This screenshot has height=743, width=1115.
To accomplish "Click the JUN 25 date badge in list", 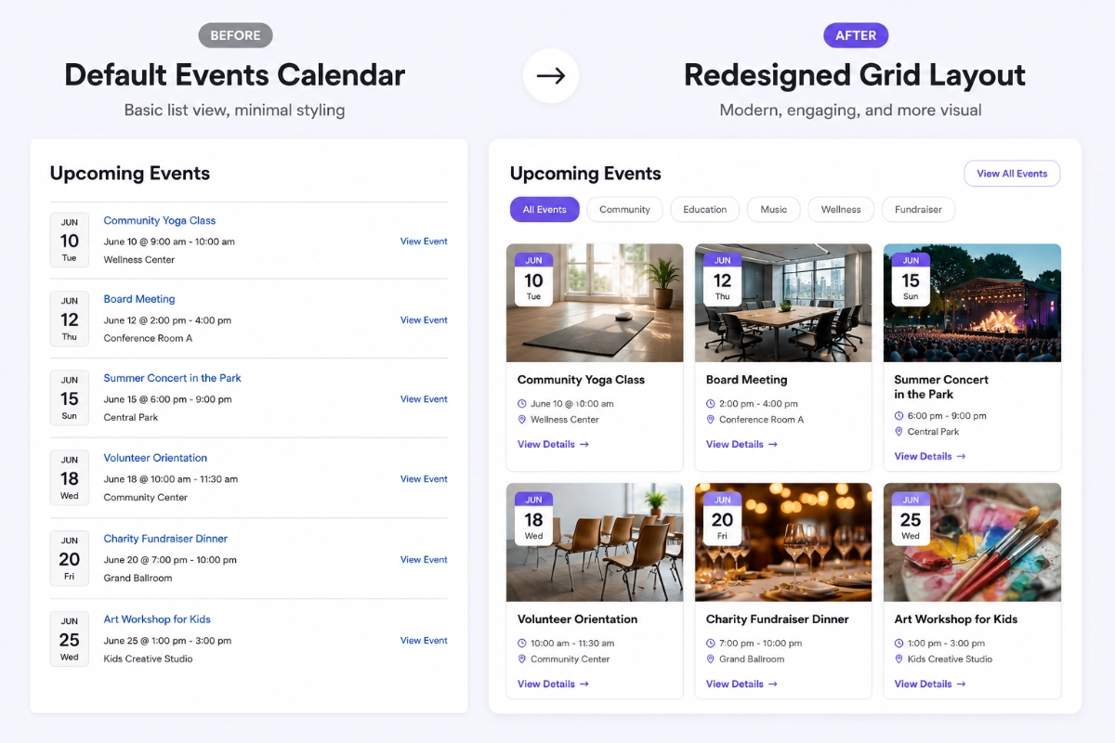I will [70, 639].
